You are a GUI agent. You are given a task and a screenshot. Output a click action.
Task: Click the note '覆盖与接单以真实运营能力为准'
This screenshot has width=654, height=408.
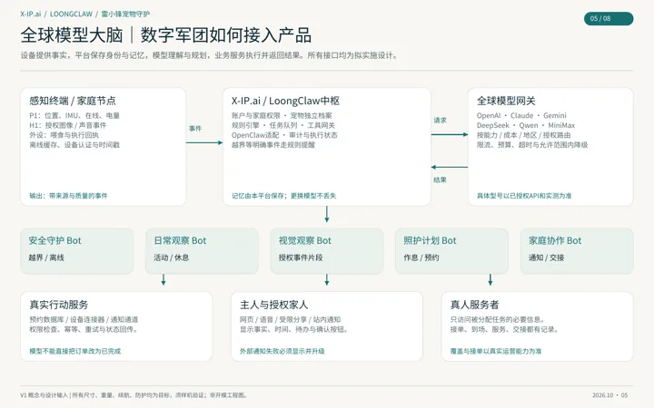(496, 352)
